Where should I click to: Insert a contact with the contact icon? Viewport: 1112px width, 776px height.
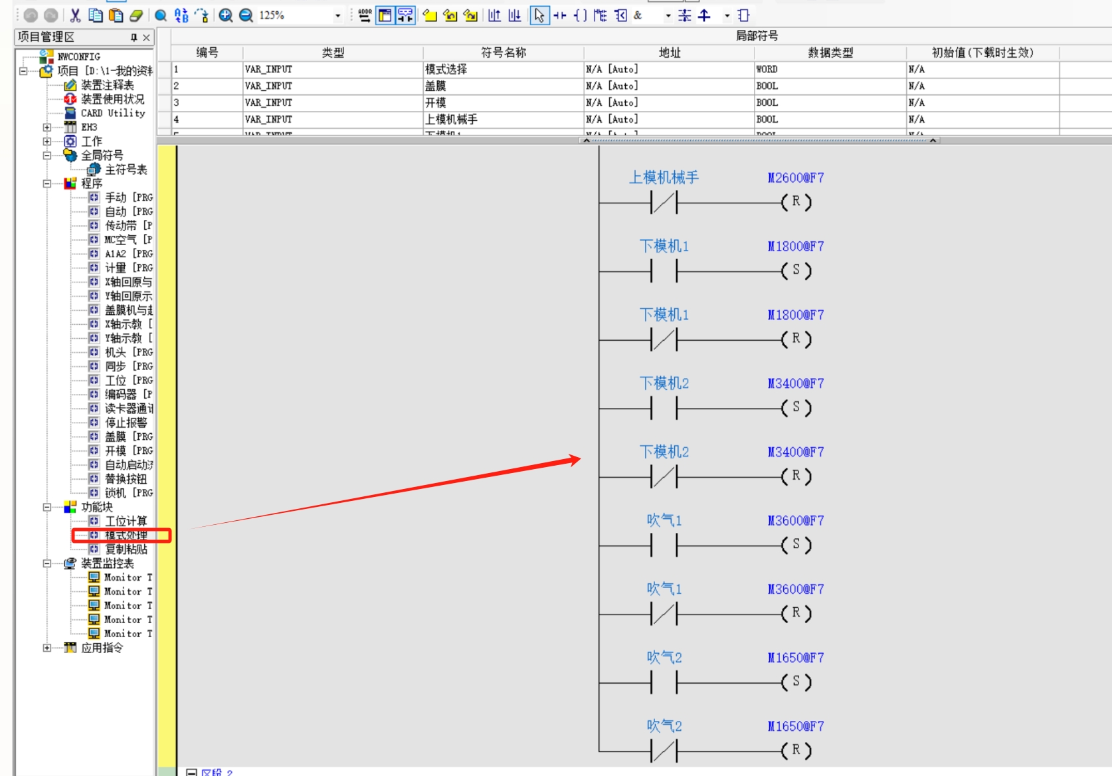coord(560,15)
